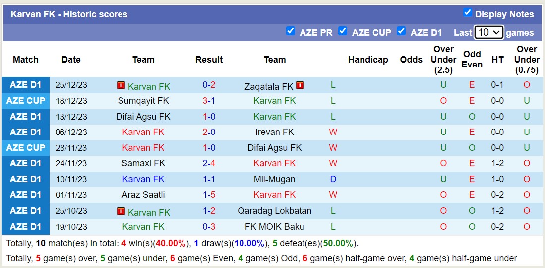Click the AZE CUP label on 18/12/23 row
Image resolution: width=545 pixels, height=268 pixels.
26,101
